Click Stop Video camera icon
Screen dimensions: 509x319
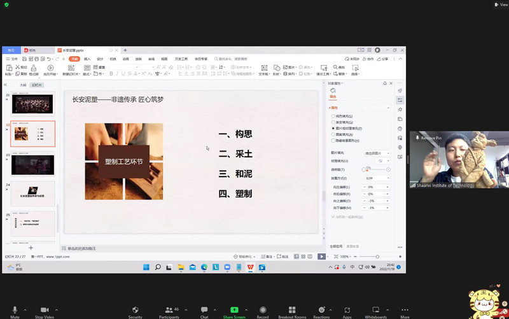(x=44, y=309)
